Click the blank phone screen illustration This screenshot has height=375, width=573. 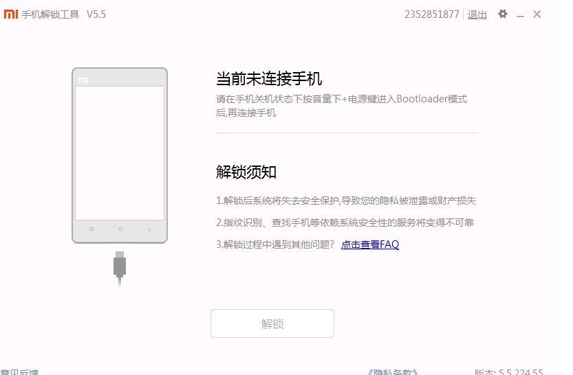point(120,152)
